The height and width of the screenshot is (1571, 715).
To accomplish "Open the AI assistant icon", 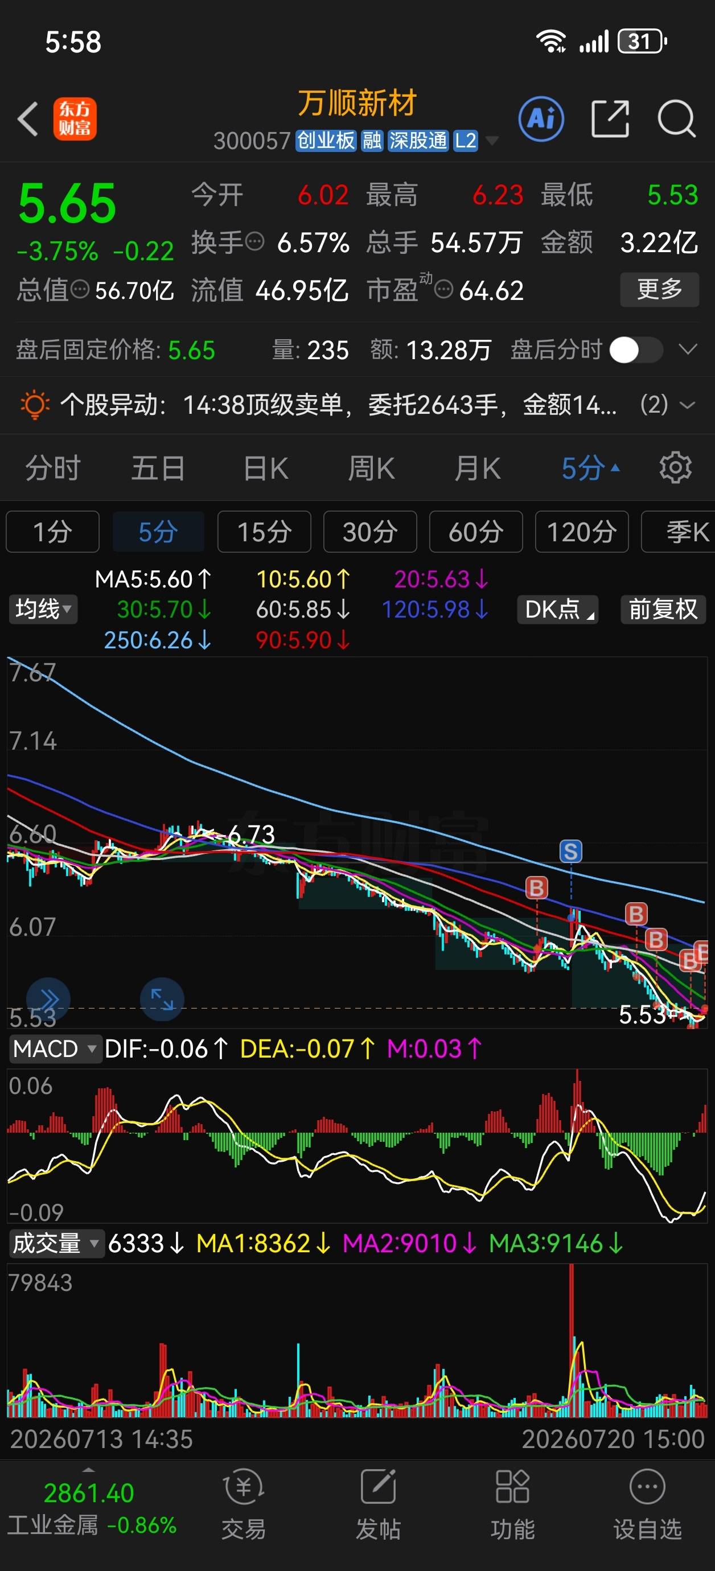I will click(541, 118).
